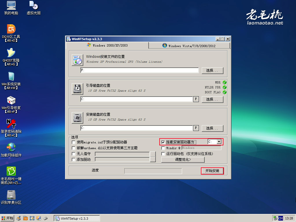Click fourth quick launch taskbar icon
This screenshot has height=222, width=296.
pos(39,219)
